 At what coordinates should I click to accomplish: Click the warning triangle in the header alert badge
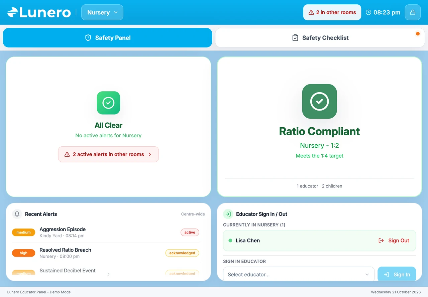pos(311,12)
